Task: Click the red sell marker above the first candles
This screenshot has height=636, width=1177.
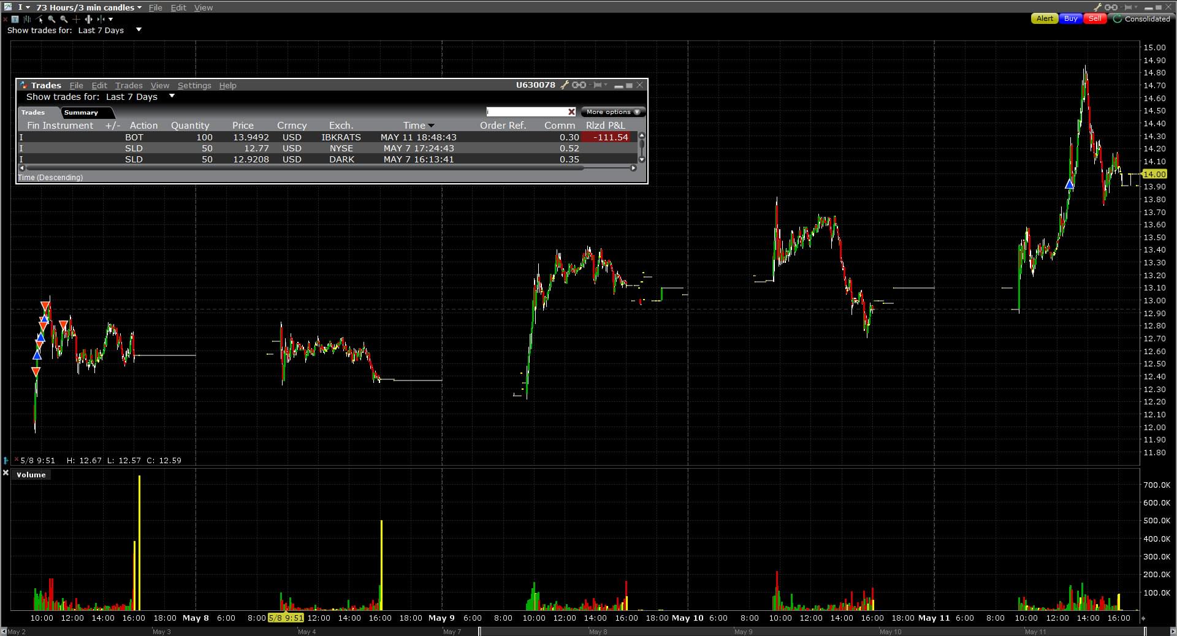Action: point(45,305)
